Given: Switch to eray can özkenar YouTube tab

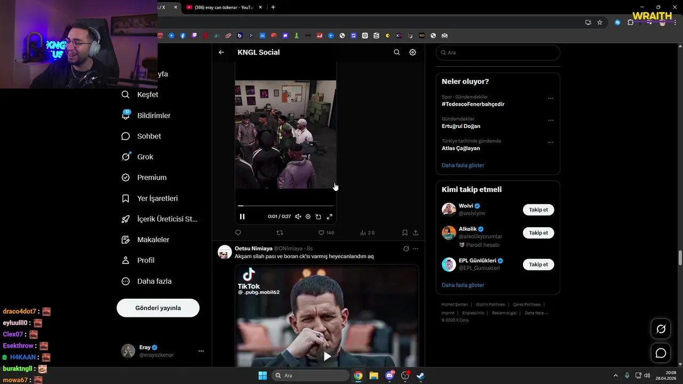Looking at the screenshot, I should pos(223,7).
